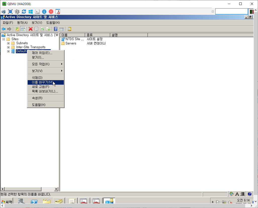Select Sites folder in the tree

15,39
